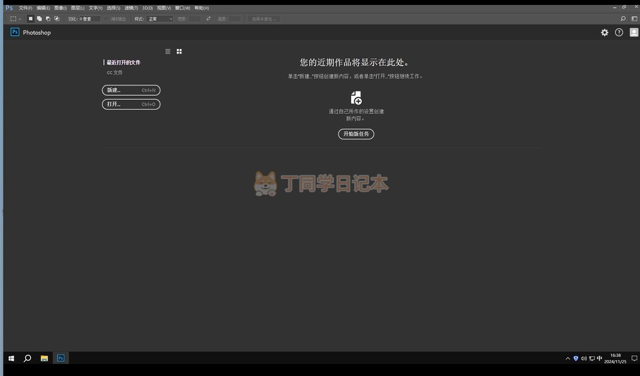
Task: Select New selection mode icon
Action: tap(31, 19)
